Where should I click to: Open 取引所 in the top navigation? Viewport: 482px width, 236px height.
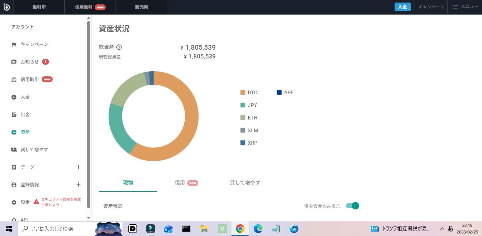[x=39, y=7]
